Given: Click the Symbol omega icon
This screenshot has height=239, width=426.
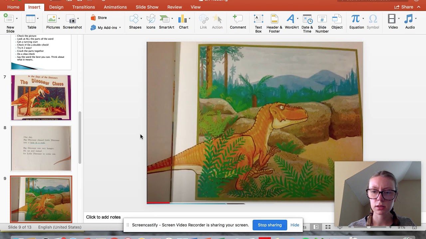Looking at the screenshot, I should 373,19.
